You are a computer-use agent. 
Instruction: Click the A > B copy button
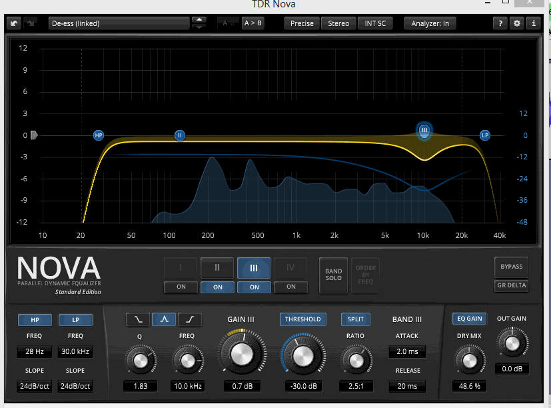point(253,23)
